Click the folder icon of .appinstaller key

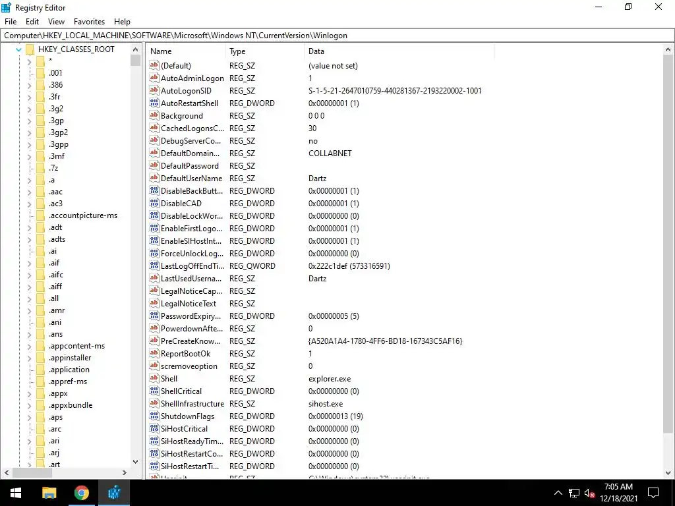[x=40, y=358]
